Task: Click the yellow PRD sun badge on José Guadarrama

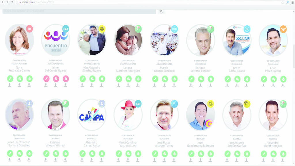Action: pos(211,104)
